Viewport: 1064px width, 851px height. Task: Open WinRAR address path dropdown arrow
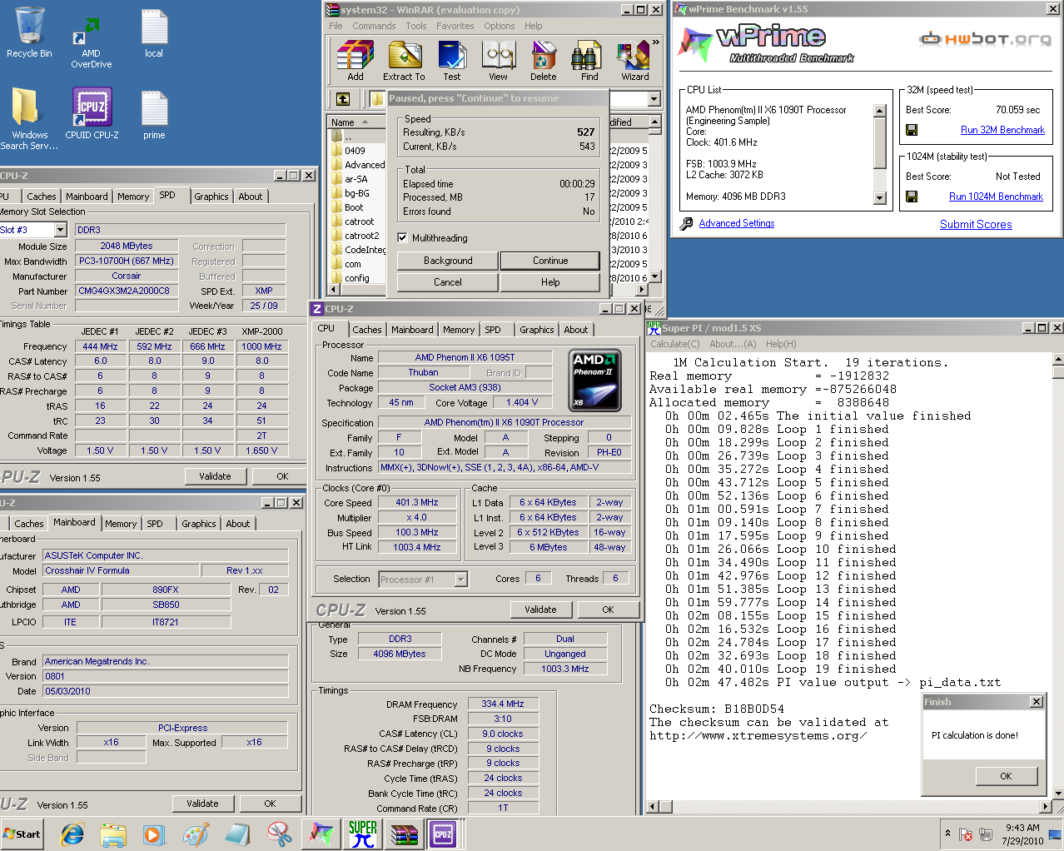click(x=654, y=99)
